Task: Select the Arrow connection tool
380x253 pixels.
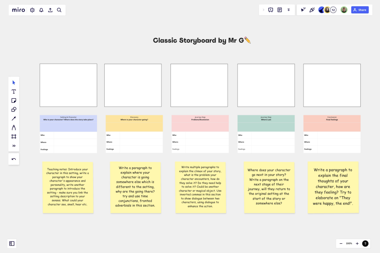Action: 14,118
